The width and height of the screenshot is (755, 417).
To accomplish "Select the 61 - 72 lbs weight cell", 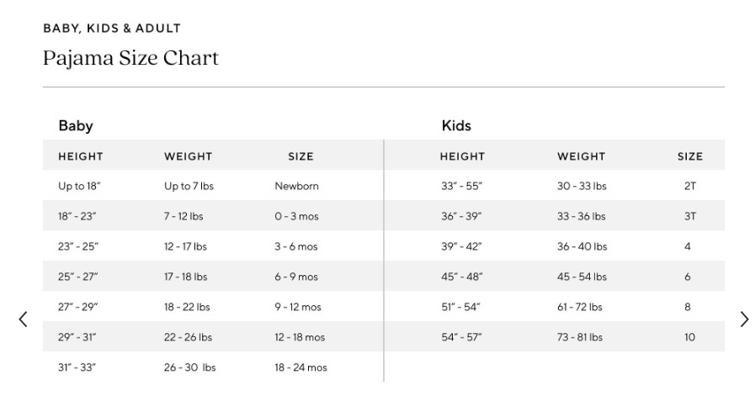I will pyautogui.click(x=580, y=308).
